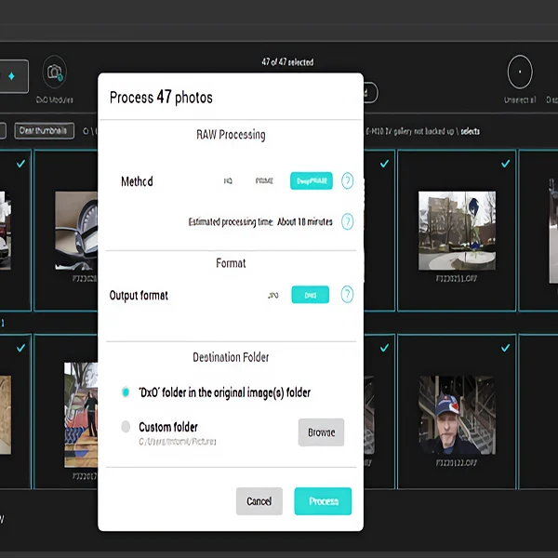This screenshot has height=558, width=558.
Task: Toggle checkmark on the building photo thumbnail
Action: (x=505, y=163)
